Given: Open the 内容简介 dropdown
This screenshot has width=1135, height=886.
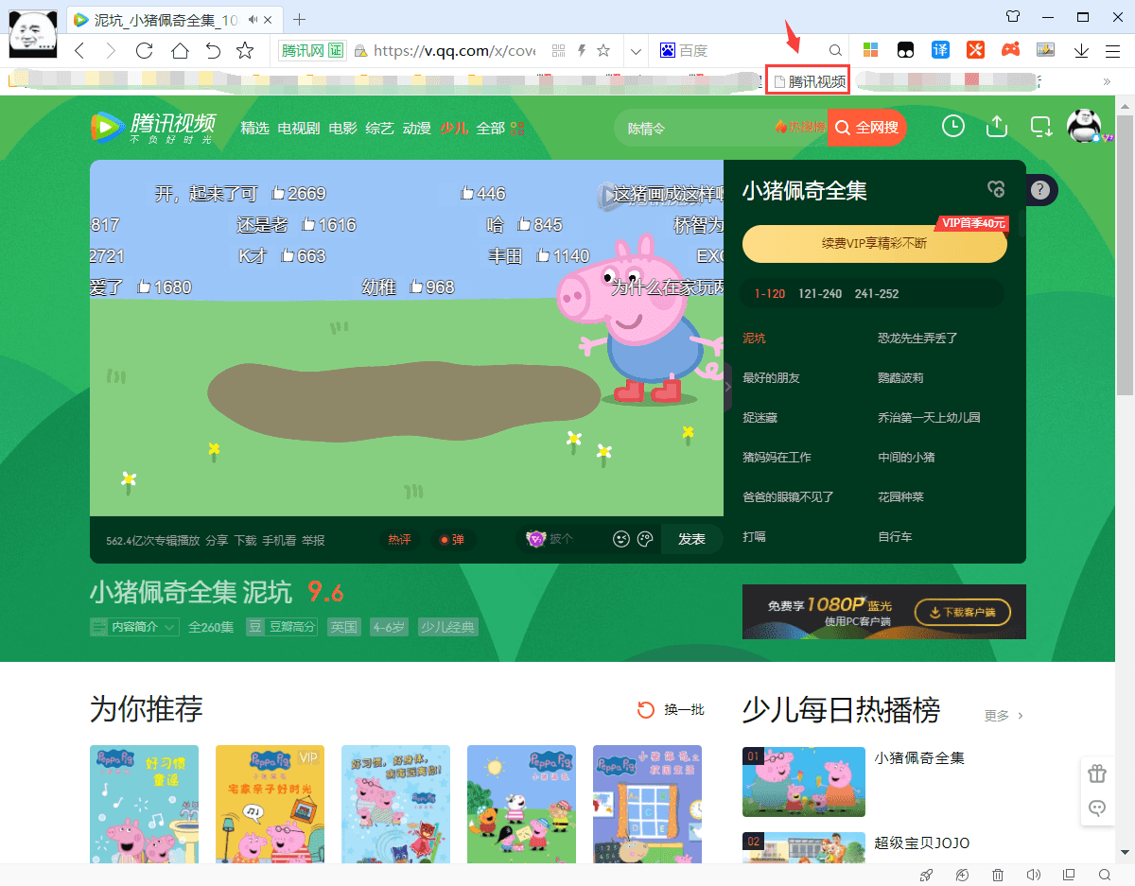Looking at the screenshot, I should tap(133, 626).
